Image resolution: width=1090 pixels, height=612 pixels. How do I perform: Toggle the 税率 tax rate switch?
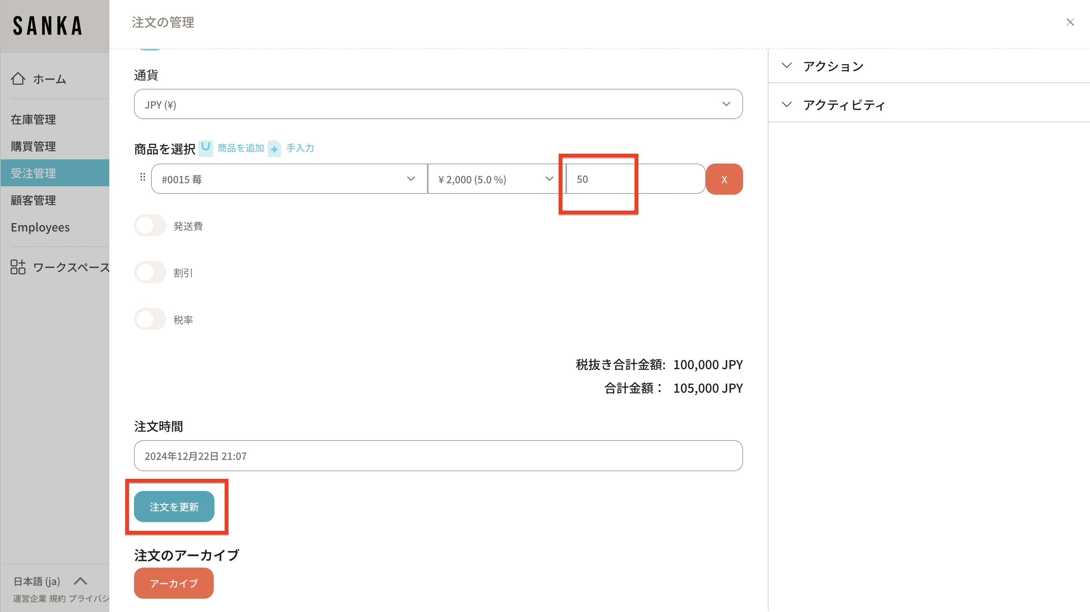[150, 319]
